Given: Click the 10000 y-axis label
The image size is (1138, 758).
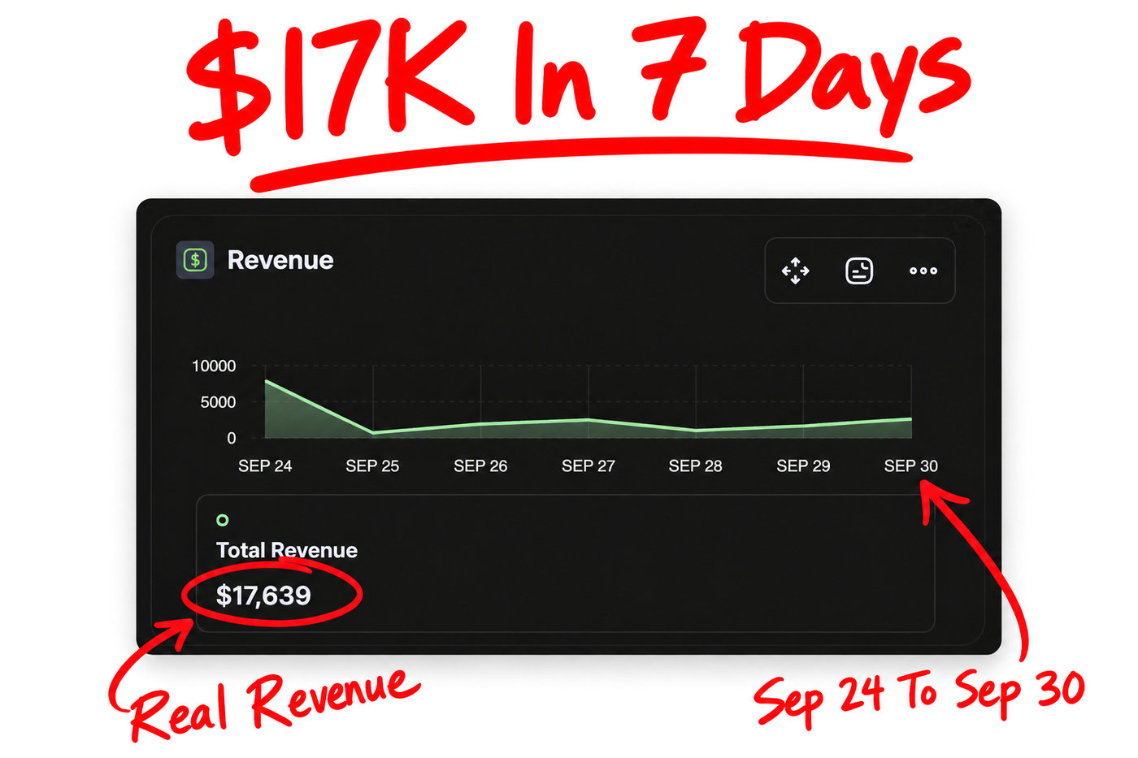Looking at the screenshot, I should pyautogui.click(x=214, y=366).
